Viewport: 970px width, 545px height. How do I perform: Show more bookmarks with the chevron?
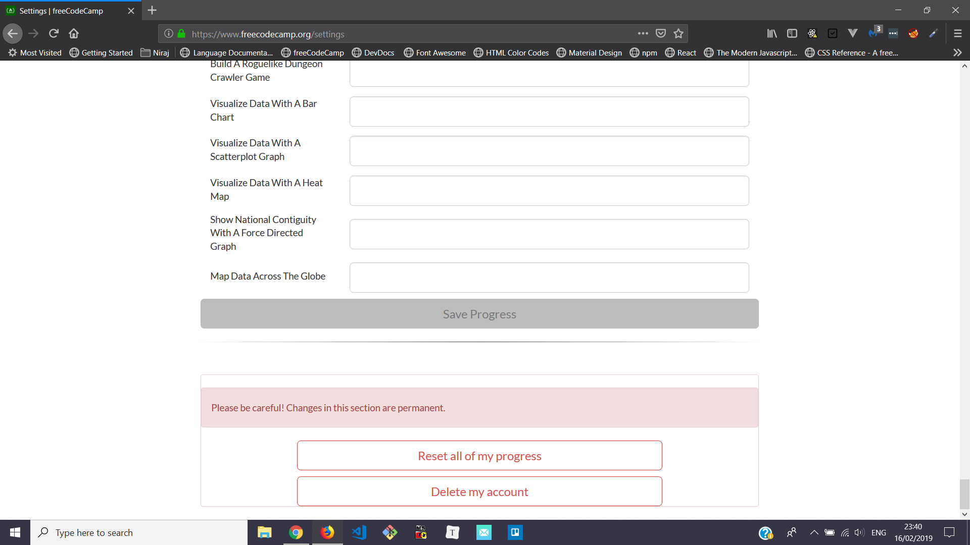tap(957, 52)
